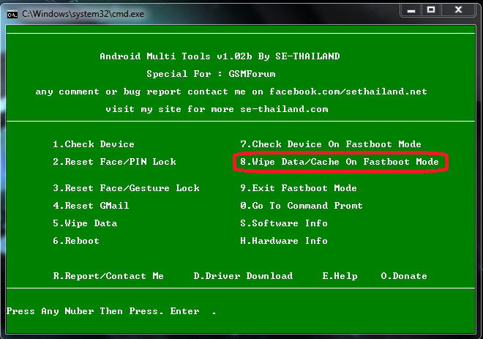
Task: Minimize the cmd.exe window
Action: click(411, 10)
